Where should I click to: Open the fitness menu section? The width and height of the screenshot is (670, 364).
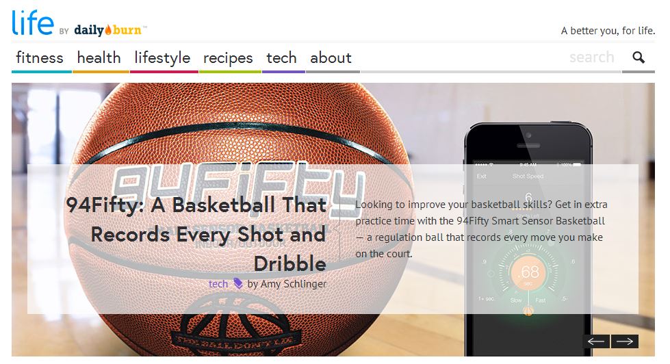coord(40,57)
